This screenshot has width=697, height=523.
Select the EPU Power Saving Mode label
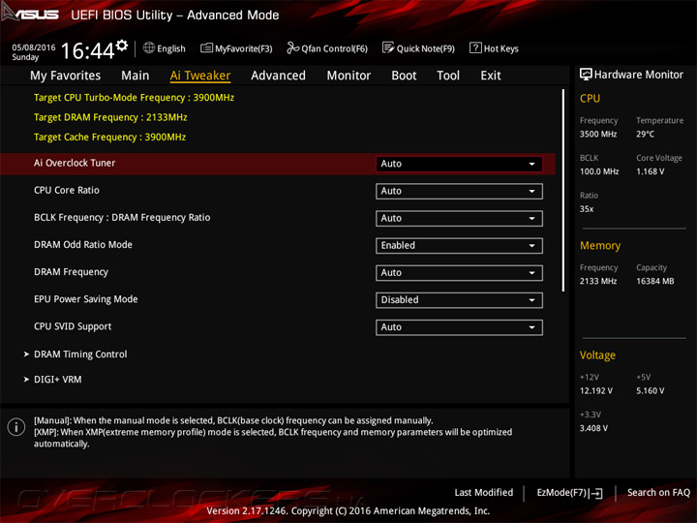86,299
